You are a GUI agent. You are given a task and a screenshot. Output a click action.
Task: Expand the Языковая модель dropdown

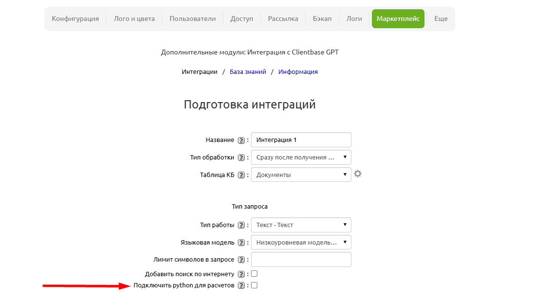coord(301,242)
